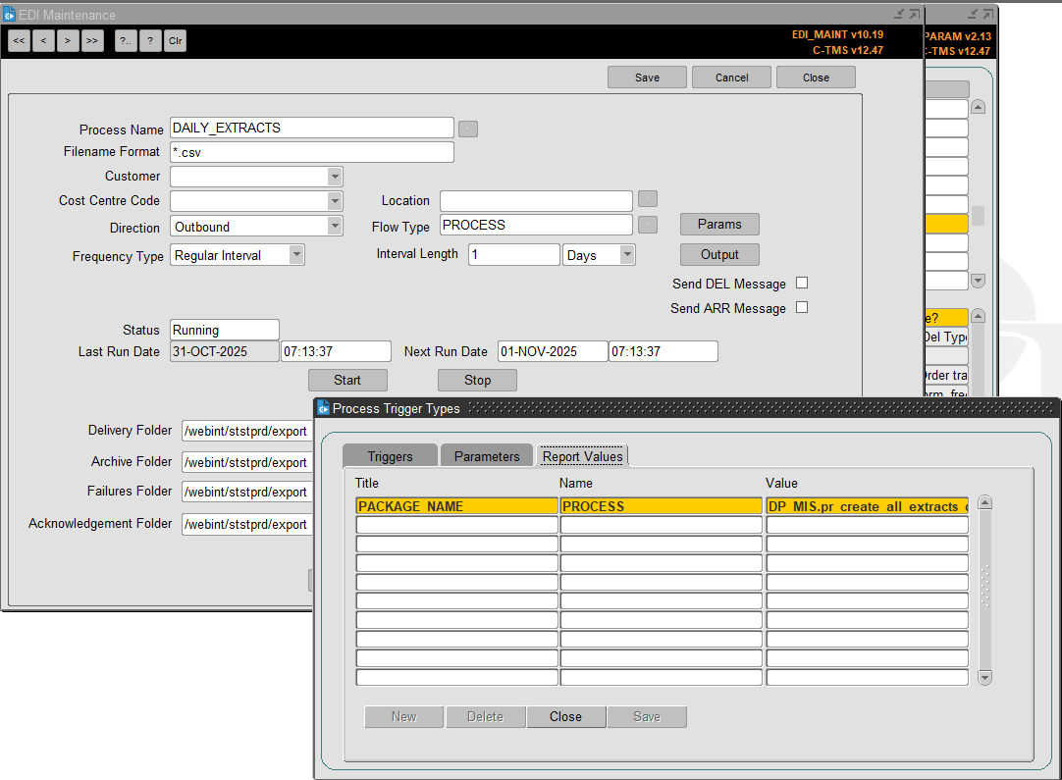Go to previous record with < button
The height and width of the screenshot is (780, 1062).
point(44,40)
